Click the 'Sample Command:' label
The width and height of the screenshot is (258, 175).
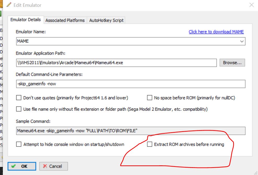(x=33, y=121)
